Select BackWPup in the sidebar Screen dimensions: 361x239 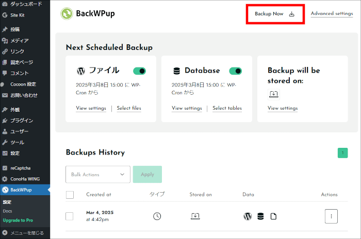[x=25, y=190]
